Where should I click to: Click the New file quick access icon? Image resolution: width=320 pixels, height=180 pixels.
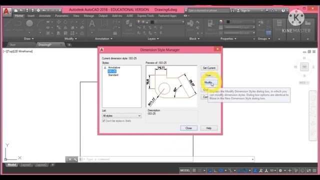click(16, 10)
